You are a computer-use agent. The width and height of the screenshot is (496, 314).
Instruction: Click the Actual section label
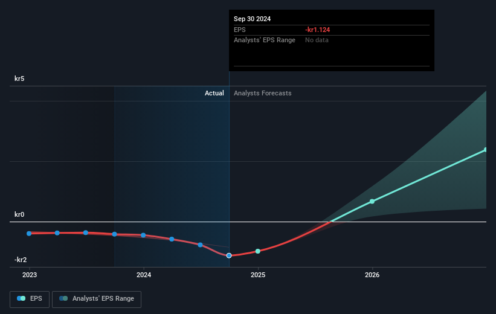coord(214,93)
